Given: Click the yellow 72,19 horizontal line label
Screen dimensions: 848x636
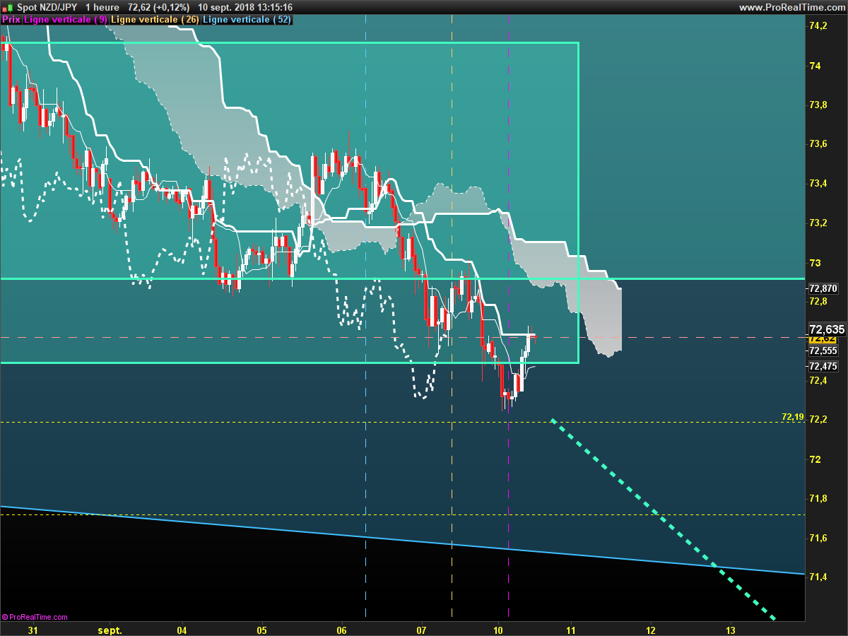Looking at the screenshot, I should coord(793,417).
